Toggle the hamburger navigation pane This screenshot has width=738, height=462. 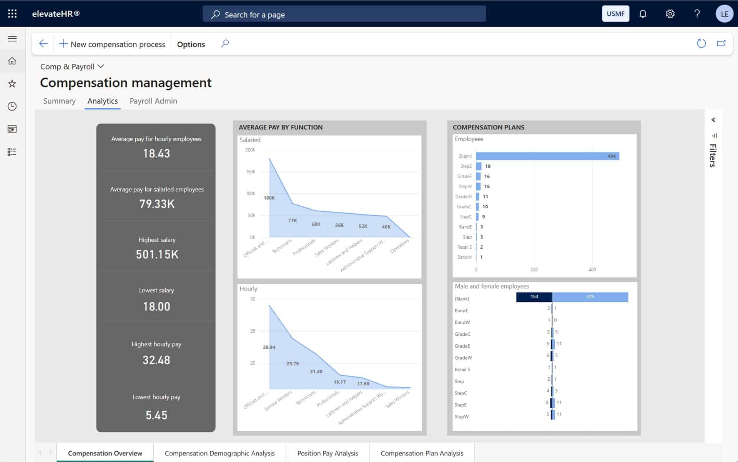tap(12, 38)
